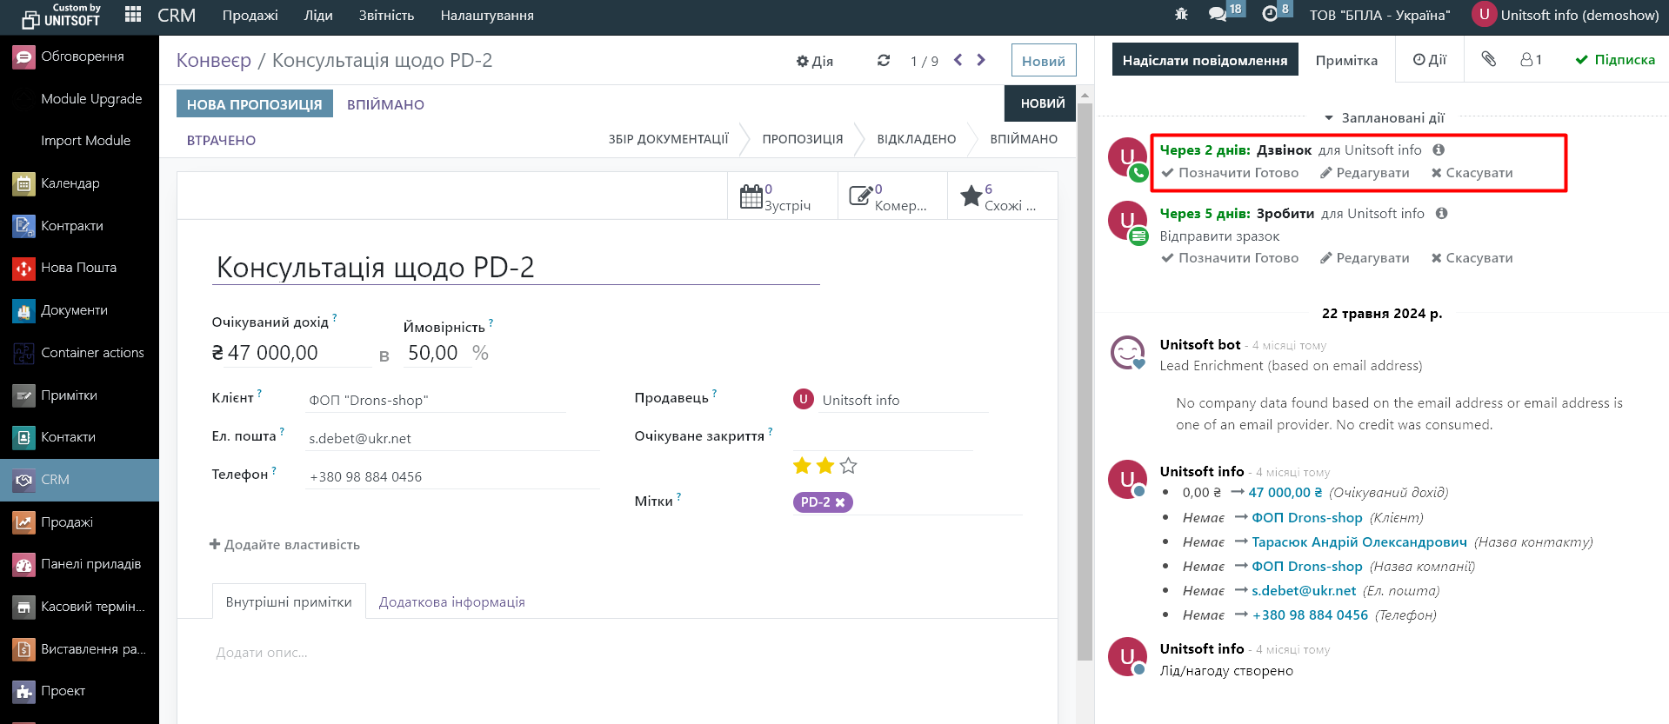Open the apps grid menu icon
Image resolution: width=1669 pixels, height=724 pixels.
pyautogui.click(x=133, y=15)
